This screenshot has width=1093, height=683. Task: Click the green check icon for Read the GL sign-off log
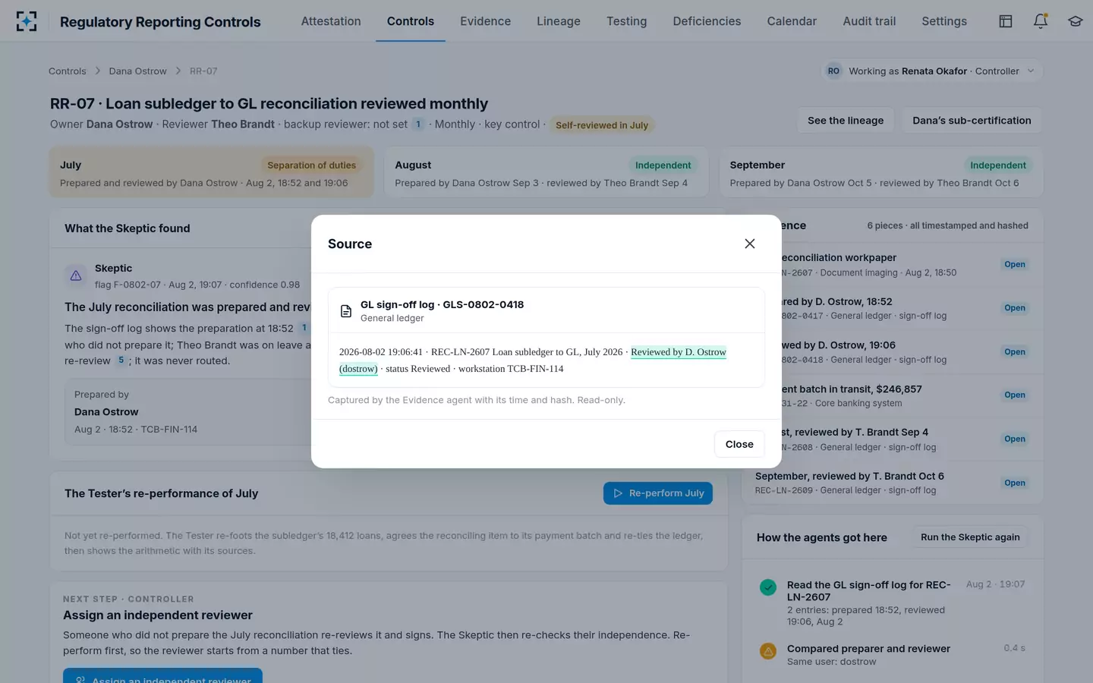(x=768, y=587)
